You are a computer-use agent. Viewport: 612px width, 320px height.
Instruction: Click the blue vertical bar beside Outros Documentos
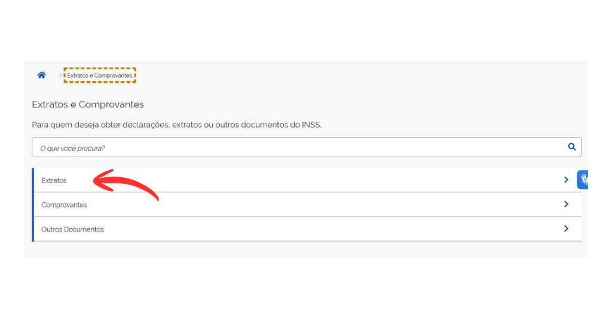point(33,229)
